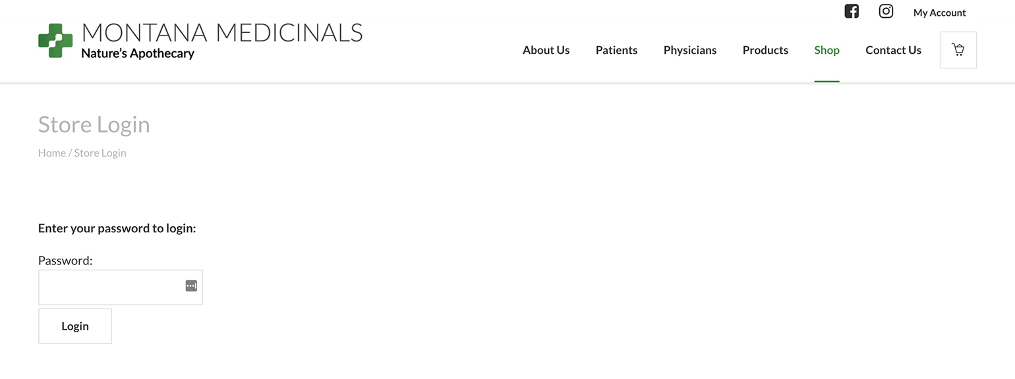Go to My Account

point(939,13)
